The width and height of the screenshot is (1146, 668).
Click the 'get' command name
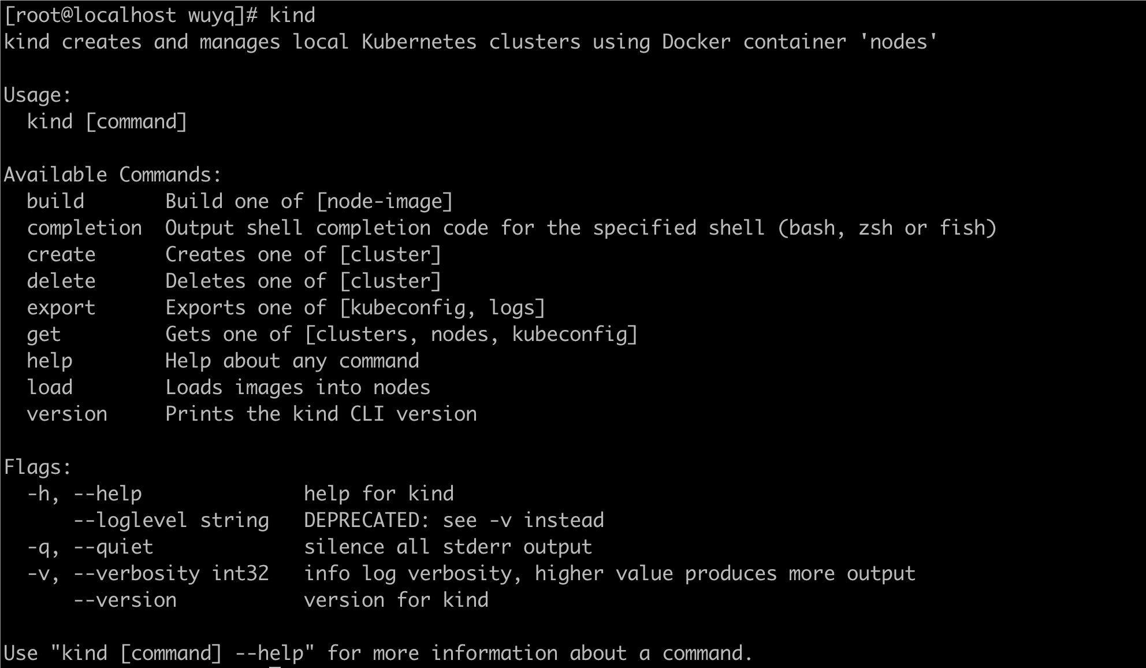coord(44,335)
